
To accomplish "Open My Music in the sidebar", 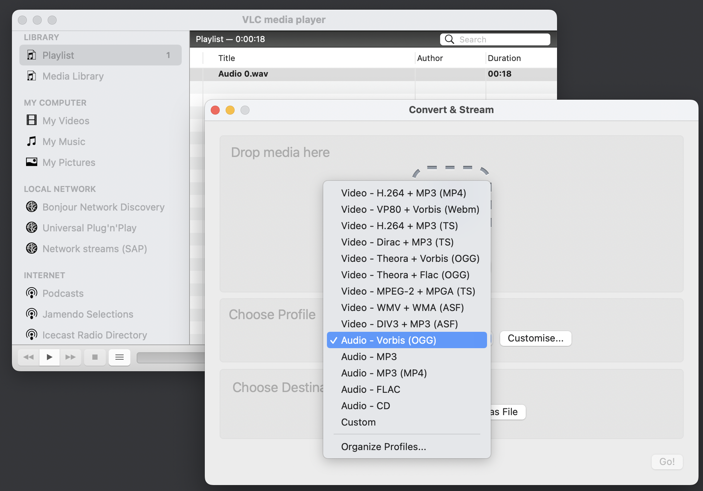I will pyautogui.click(x=101, y=141).
